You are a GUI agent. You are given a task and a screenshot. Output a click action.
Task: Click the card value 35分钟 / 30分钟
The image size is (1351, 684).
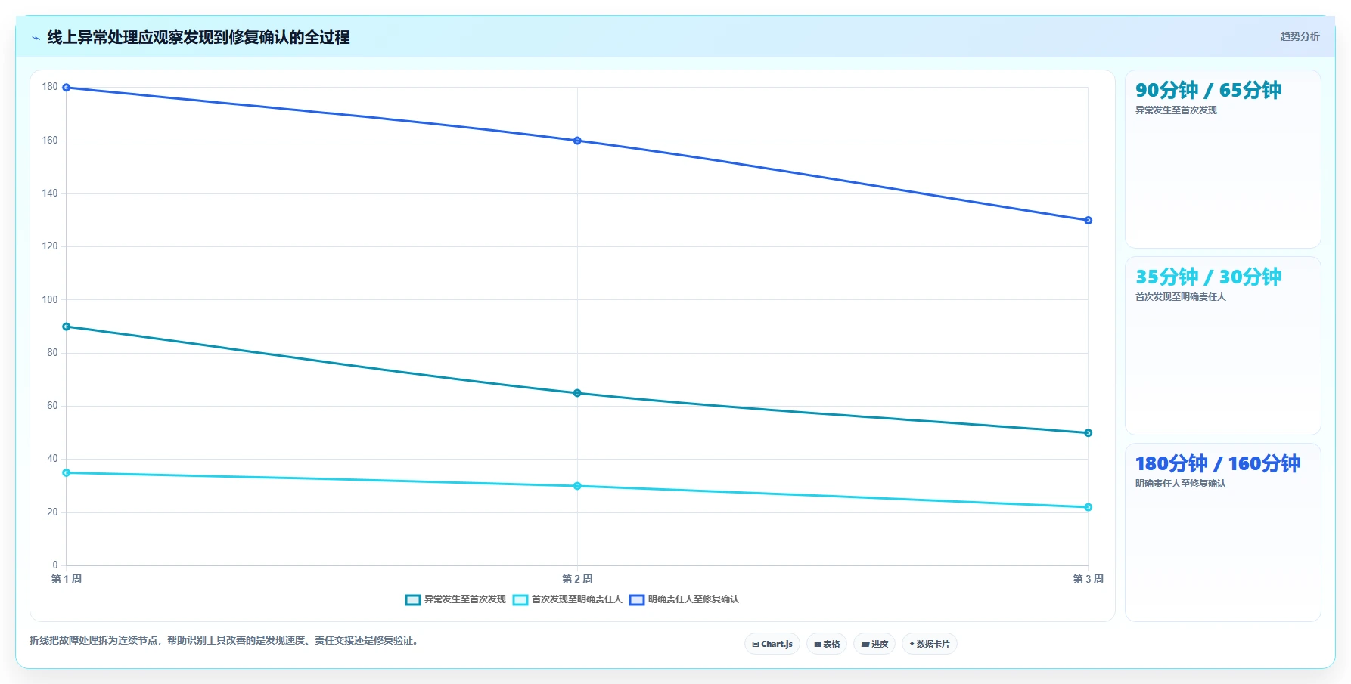(x=1208, y=277)
